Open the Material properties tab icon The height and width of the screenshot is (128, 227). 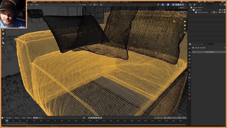189,95
